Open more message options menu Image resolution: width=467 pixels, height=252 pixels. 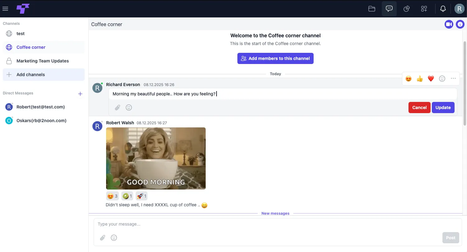[453, 79]
